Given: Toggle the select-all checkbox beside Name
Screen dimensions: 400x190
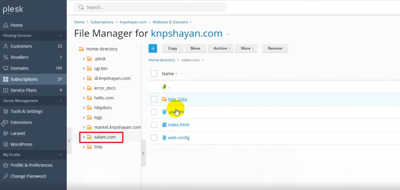Looking at the screenshot, I should coord(154,73).
